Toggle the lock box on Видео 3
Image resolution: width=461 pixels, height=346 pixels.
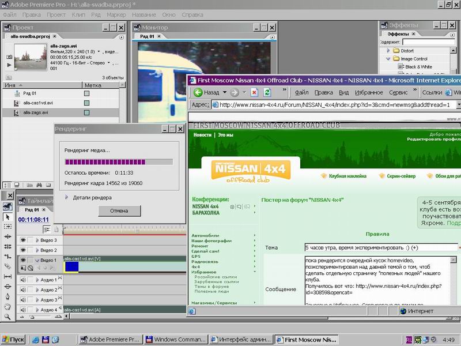click(x=31, y=240)
